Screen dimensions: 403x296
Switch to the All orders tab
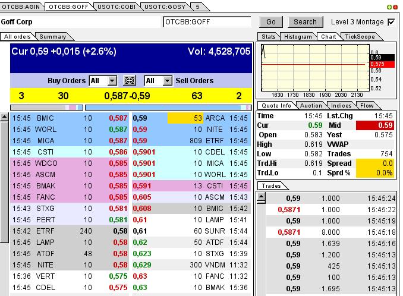[17, 37]
